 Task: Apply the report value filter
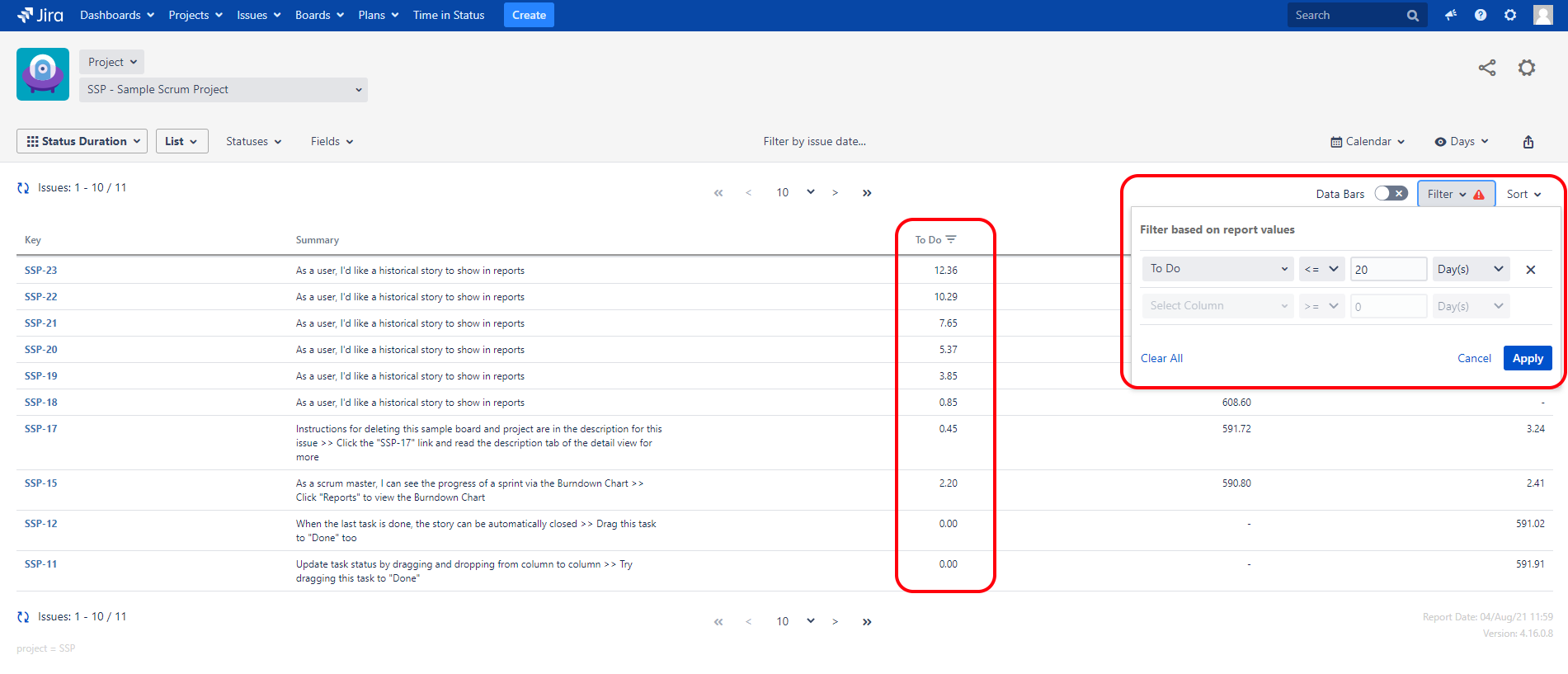click(1527, 358)
